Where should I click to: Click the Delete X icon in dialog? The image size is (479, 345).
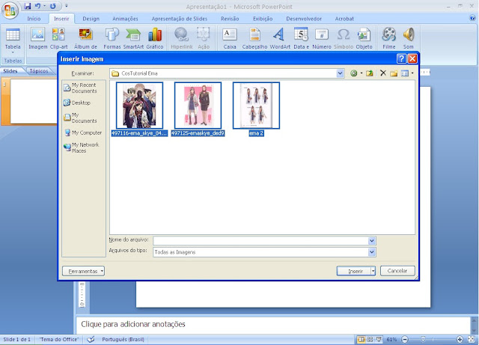tap(383, 73)
